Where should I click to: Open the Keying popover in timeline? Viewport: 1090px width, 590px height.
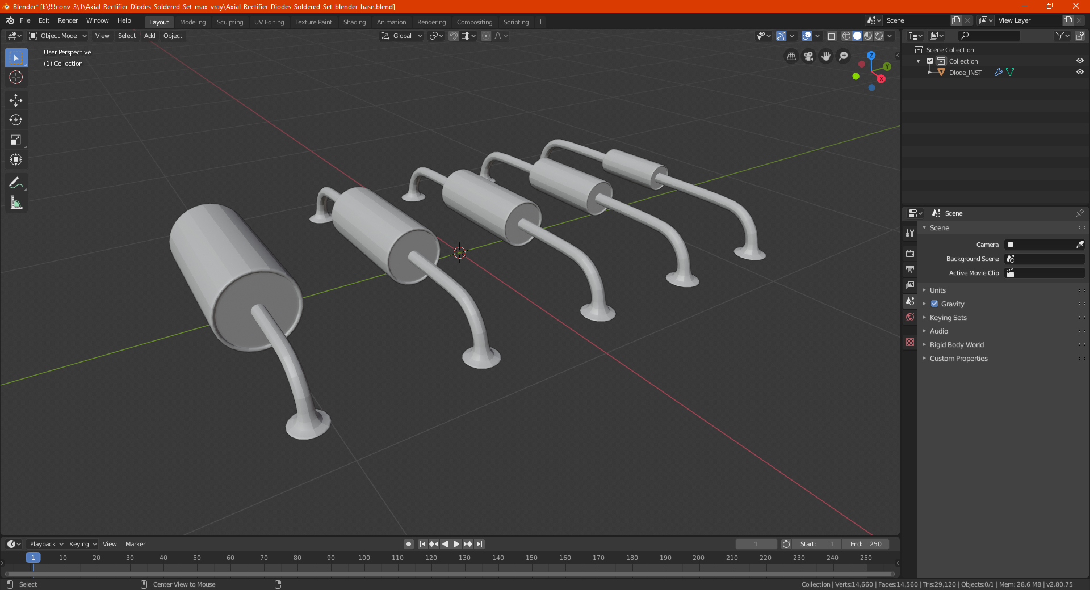[x=83, y=544]
